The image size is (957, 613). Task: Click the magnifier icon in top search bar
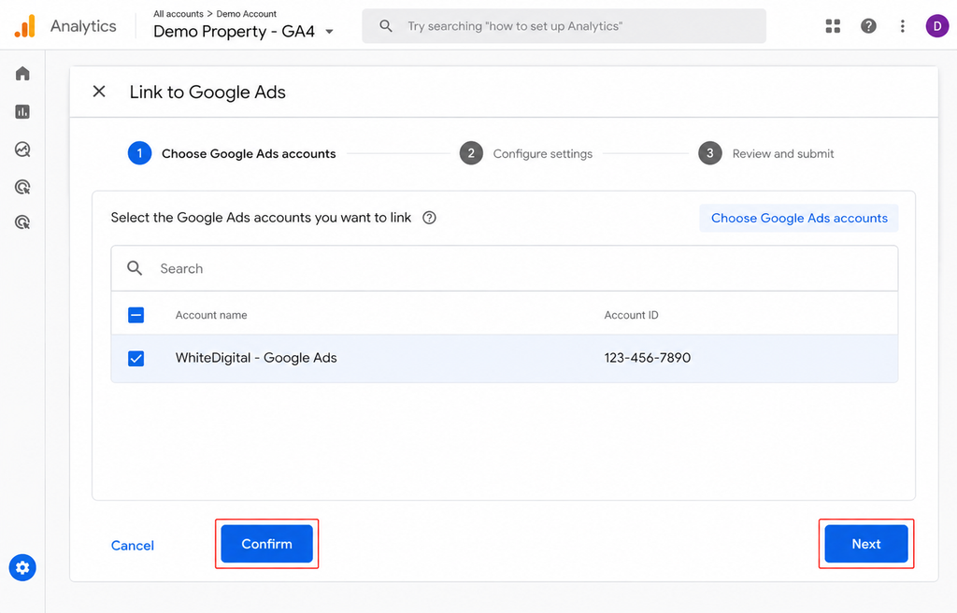386,25
